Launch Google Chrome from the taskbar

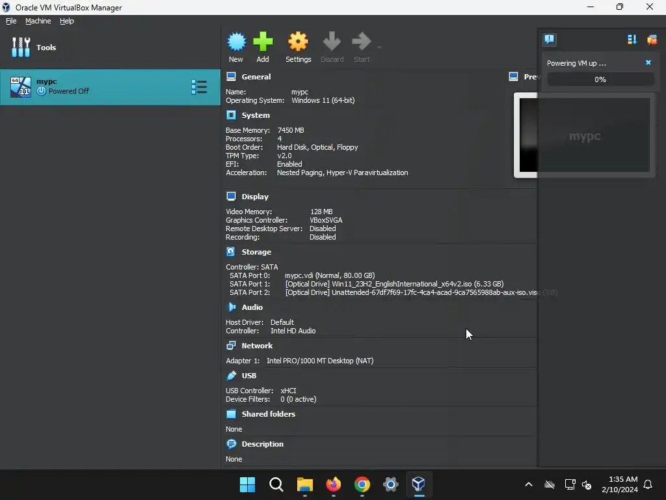click(362, 484)
